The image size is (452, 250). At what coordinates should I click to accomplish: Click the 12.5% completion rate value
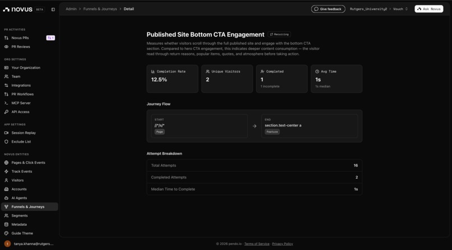[159, 80]
